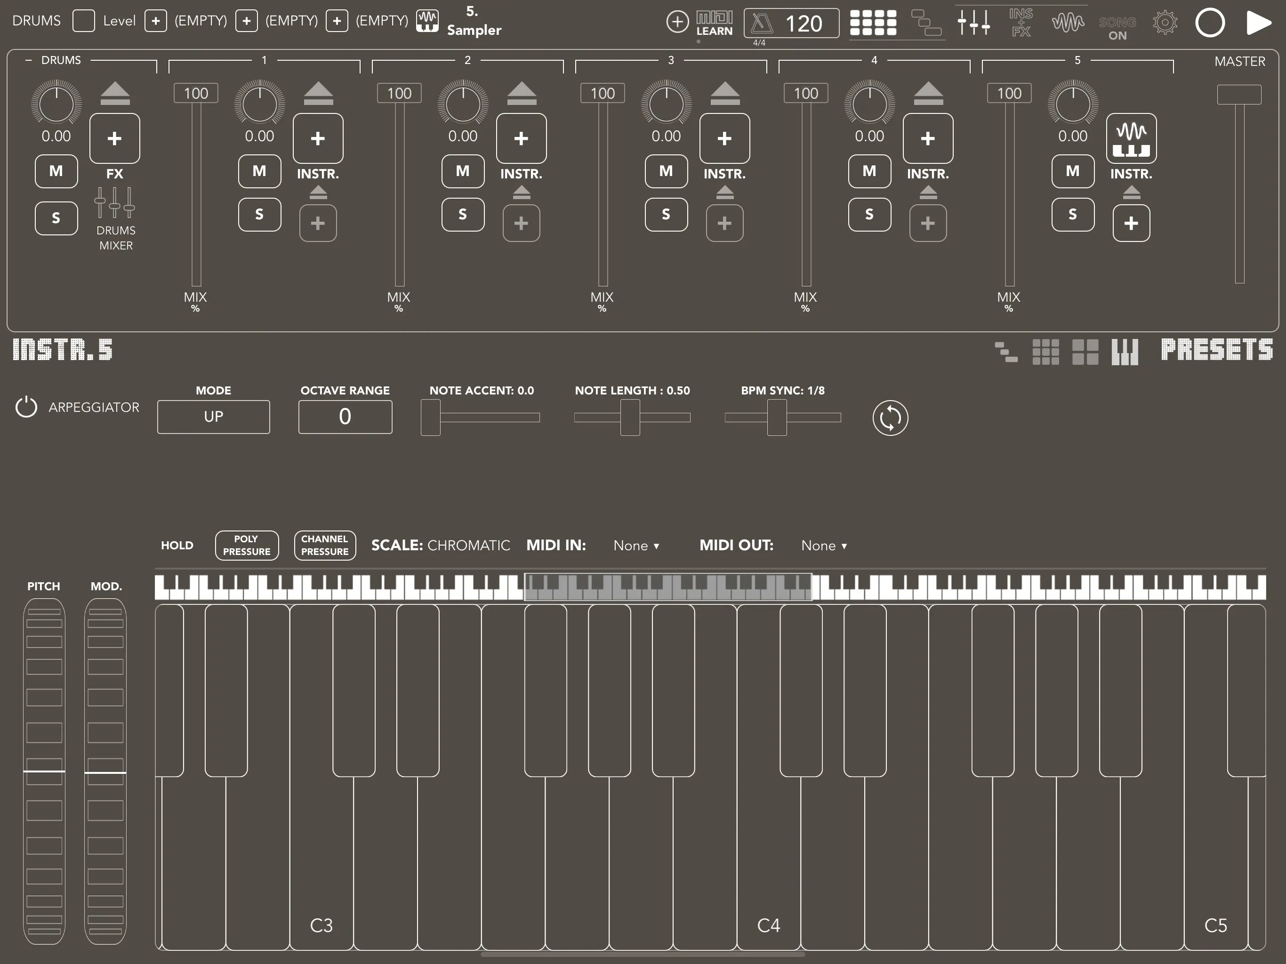The image size is (1286, 964).
Task: Open the arpeggiator MODE selector showing UP
Action: 213,416
